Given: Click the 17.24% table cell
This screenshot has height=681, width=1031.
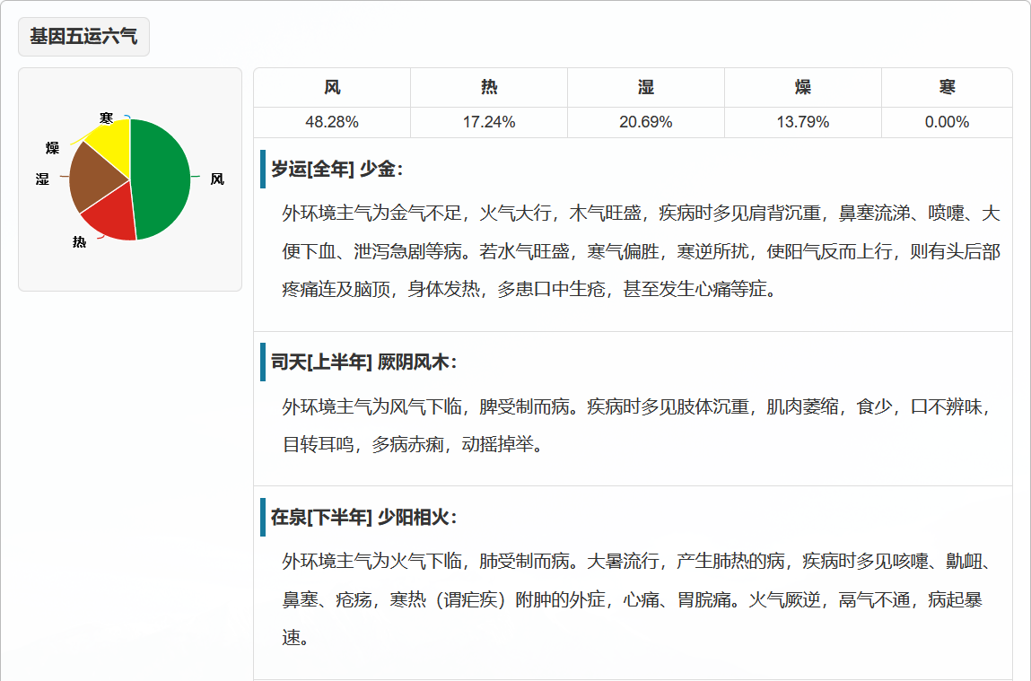Looking at the screenshot, I should click(489, 122).
